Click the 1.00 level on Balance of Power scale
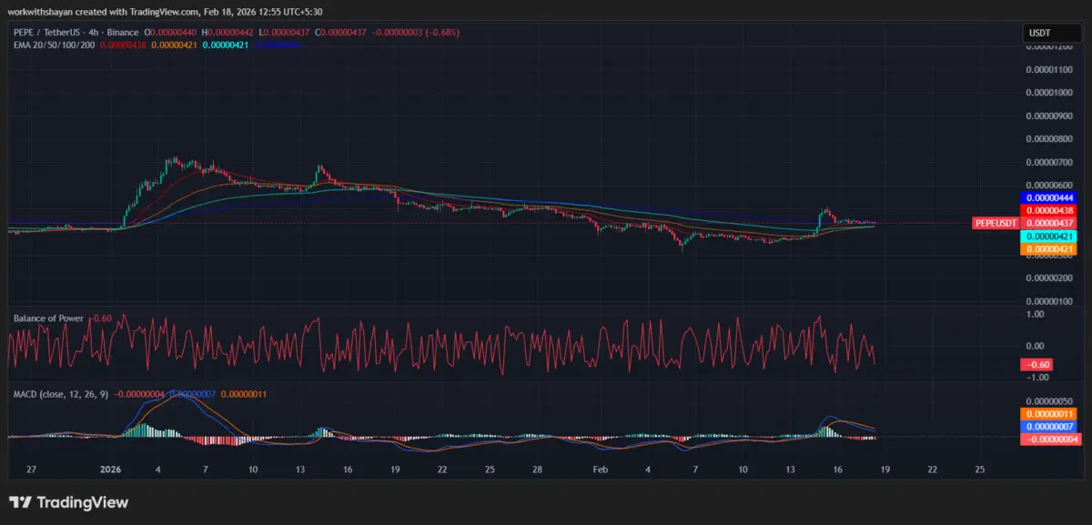The image size is (1092, 525). 1036,315
